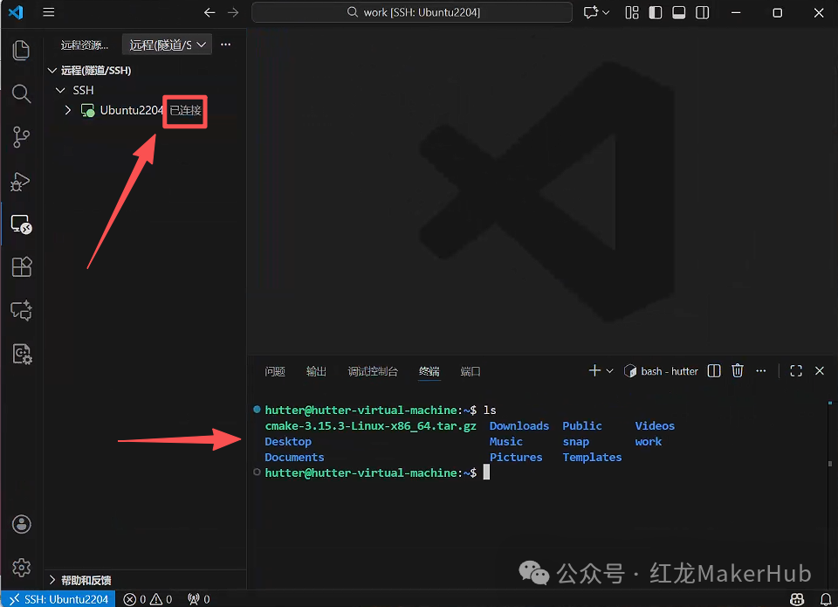Click the ls command decoration dot
The height and width of the screenshot is (607, 838).
[257, 410]
